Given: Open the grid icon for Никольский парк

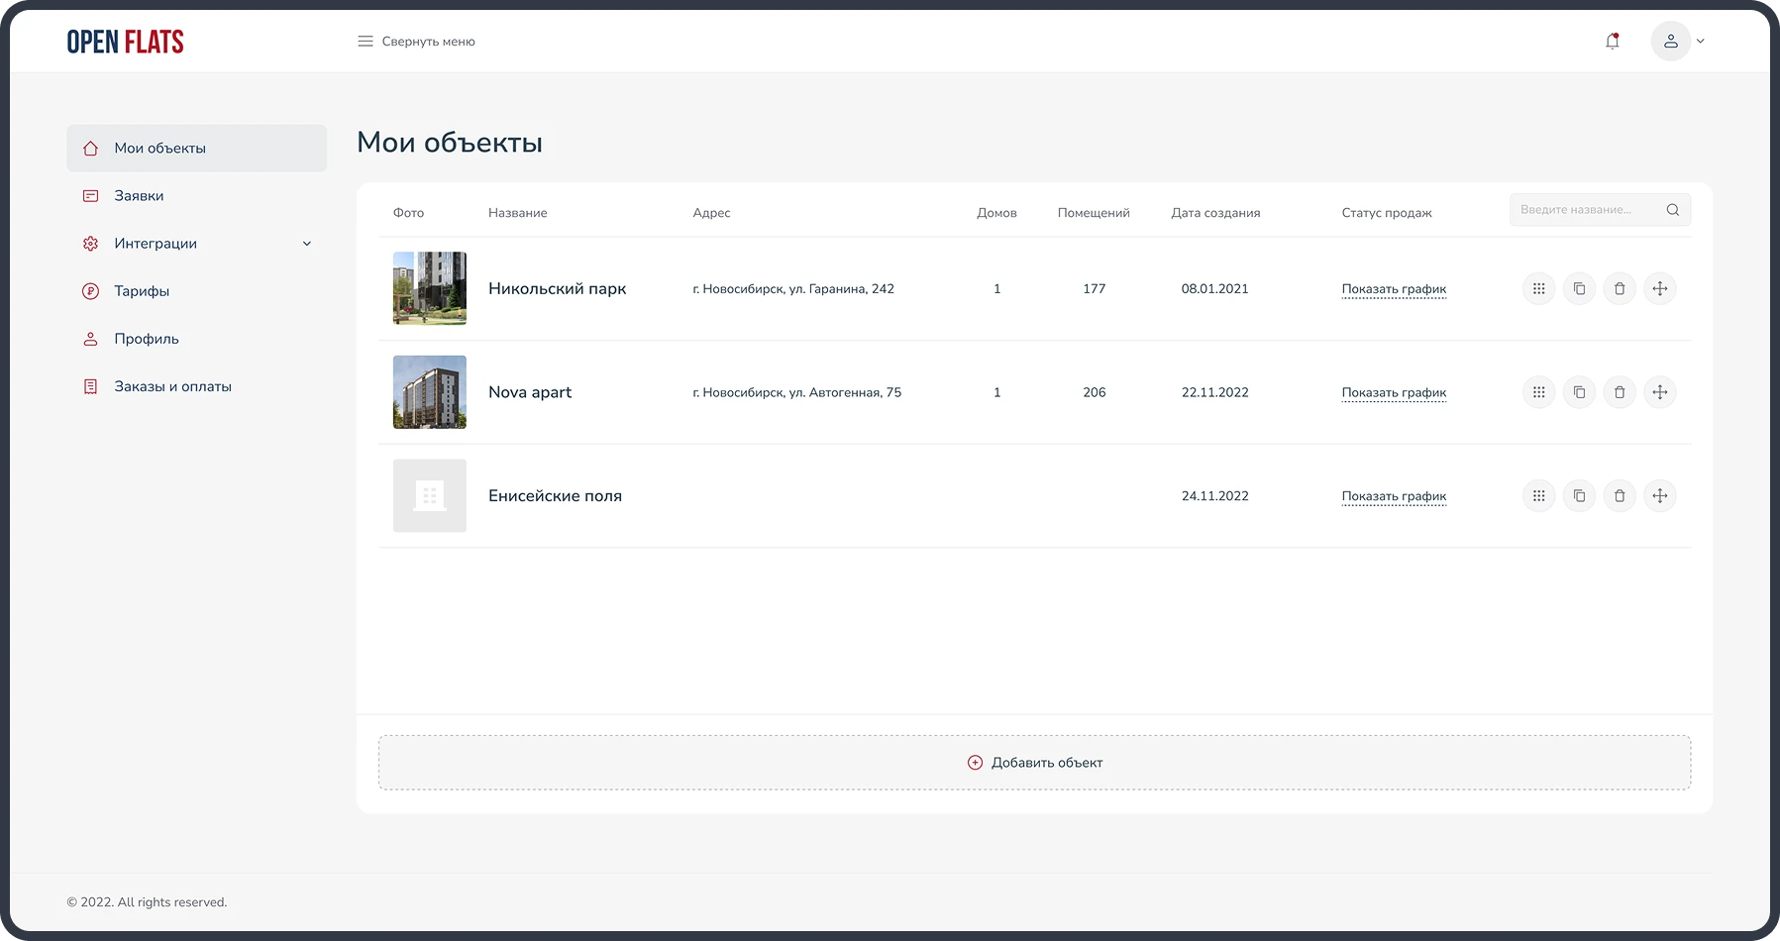Looking at the screenshot, I should (x=1538, y=289).
